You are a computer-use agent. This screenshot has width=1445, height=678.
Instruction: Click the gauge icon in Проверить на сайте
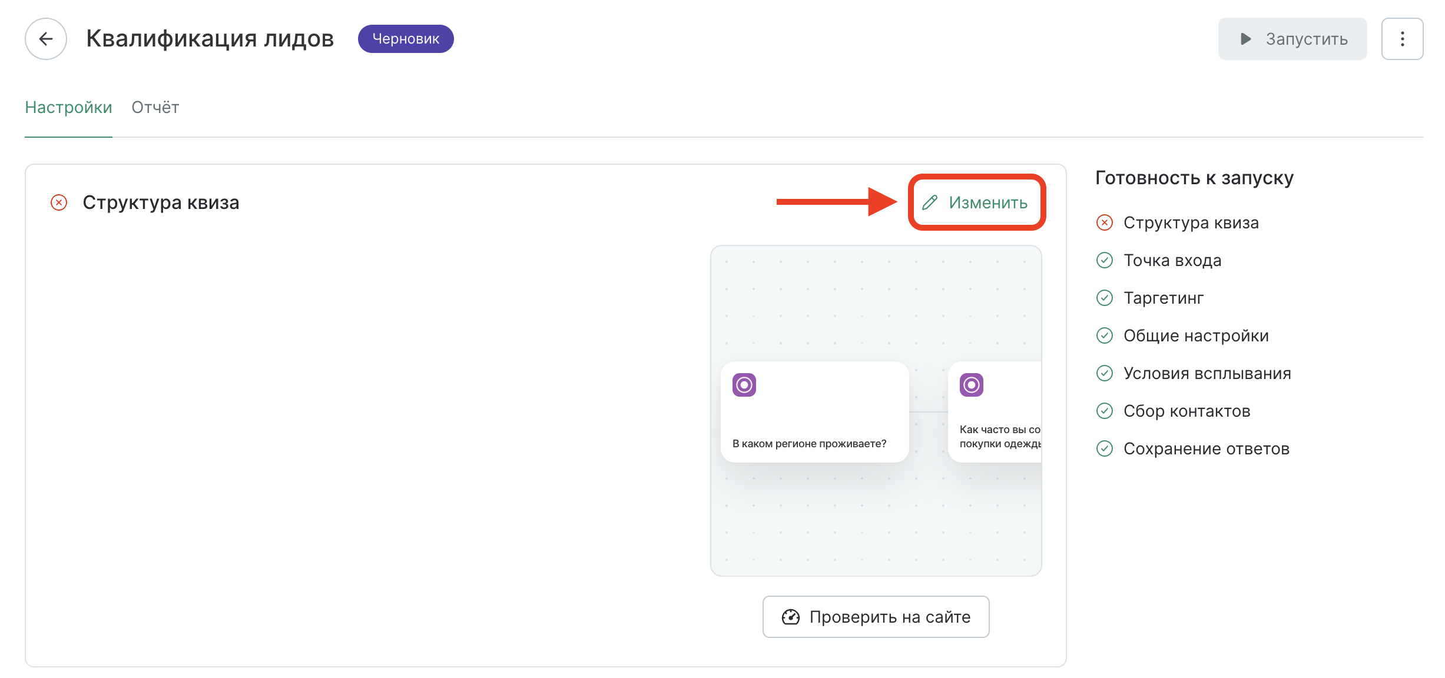tap(790, 617)
